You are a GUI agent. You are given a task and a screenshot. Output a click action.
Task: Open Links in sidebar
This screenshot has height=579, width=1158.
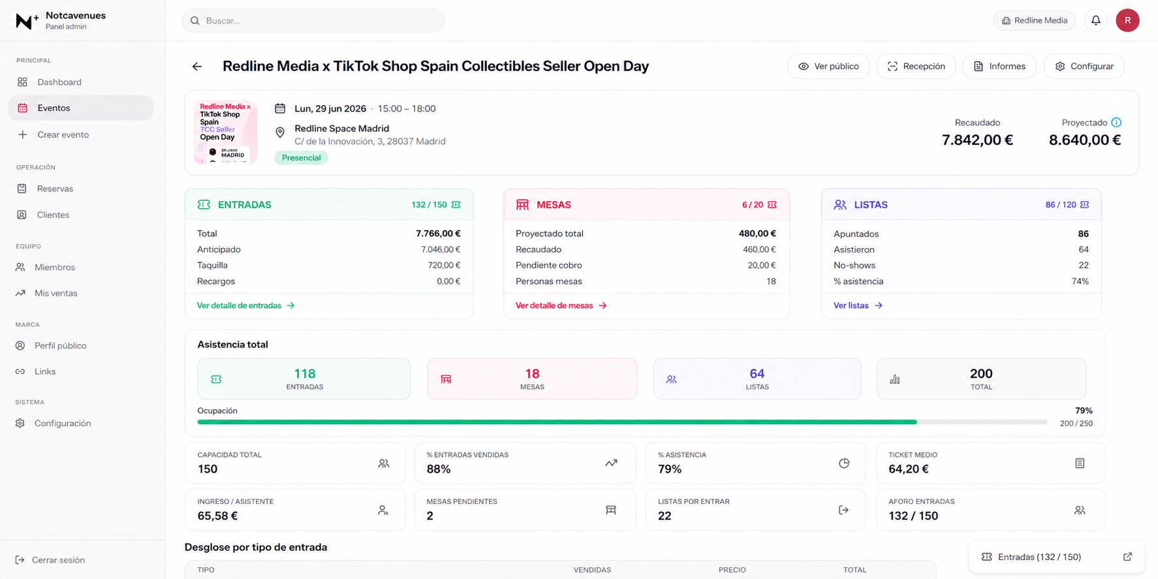(x=81, y=372)
